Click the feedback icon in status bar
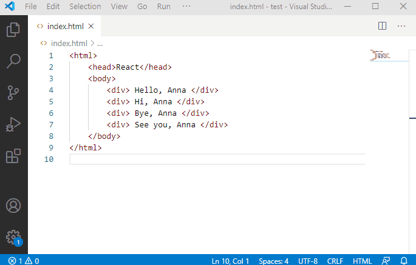Image resolution: width=416 pixels, height=265 pixels. (x=386, y=261)
